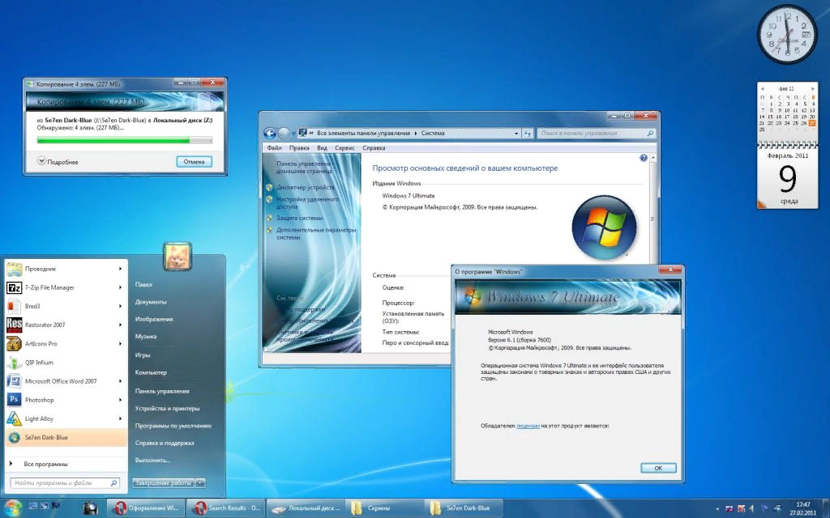This screenshot has height=518, width=830.
Task: Open the Вид menu
Action: 322,148
